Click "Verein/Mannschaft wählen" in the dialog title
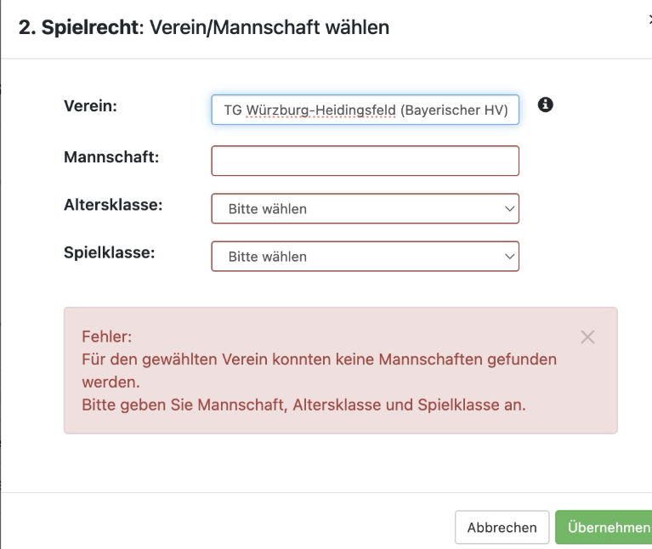Image resolution: width=652 pixels, height=549 pixels. [x=269, y=27]
